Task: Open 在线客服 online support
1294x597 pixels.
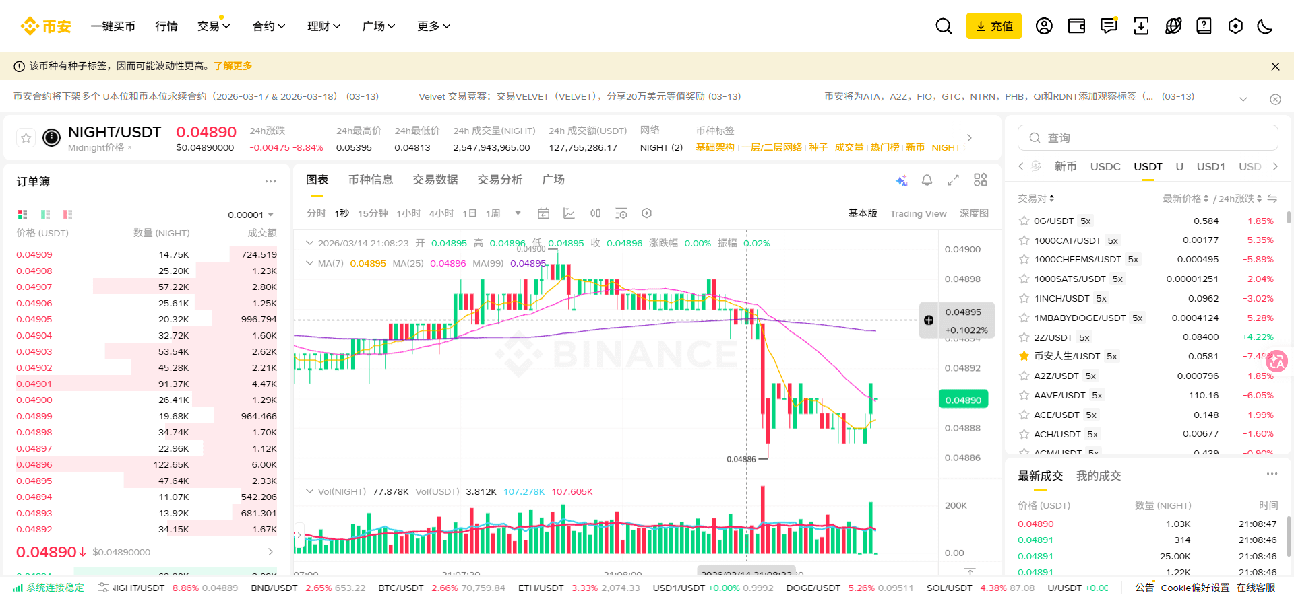Action: (1256, 588)
